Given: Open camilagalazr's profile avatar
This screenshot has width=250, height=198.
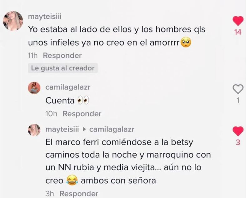Looking at the screenshot, I should tap(34, 88).
